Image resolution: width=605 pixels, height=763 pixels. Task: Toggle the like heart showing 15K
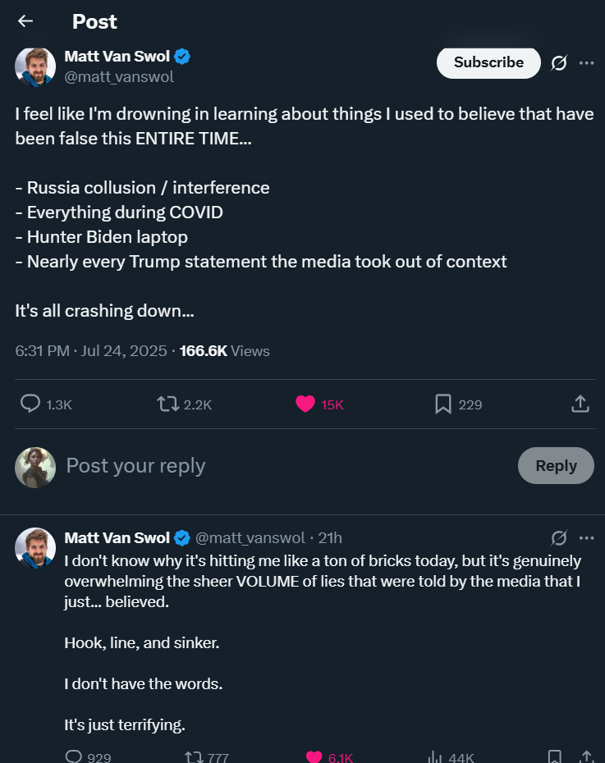[x=305, y=404]
